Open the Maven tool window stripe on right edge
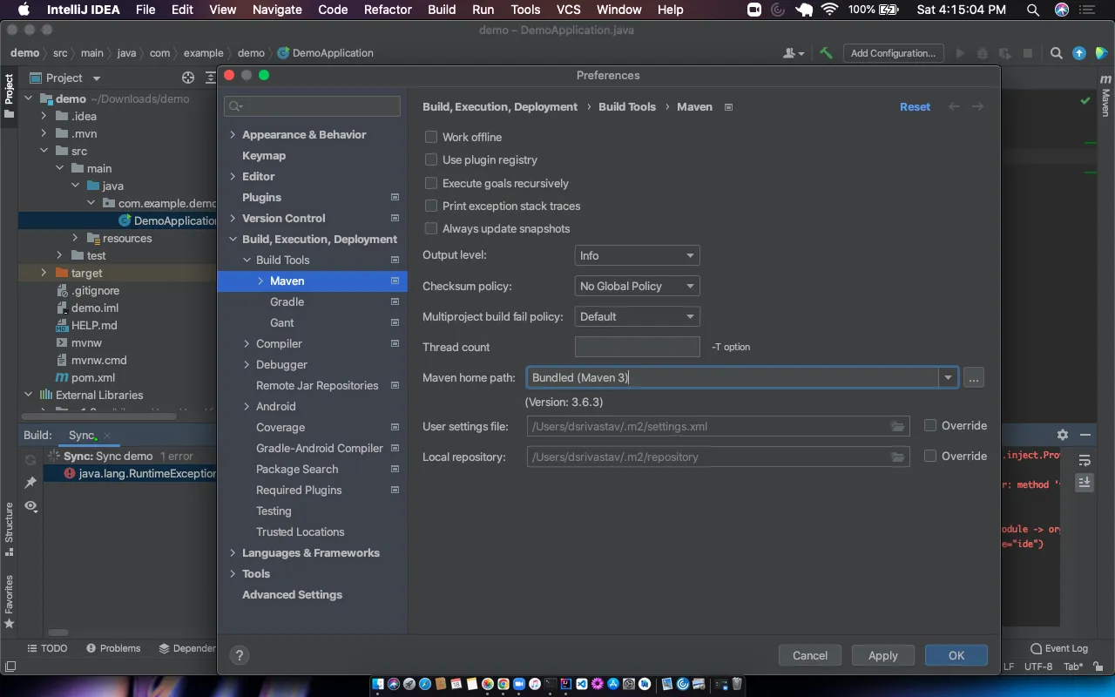Viewport: 1115px width, 697px height. (1105, 96)
